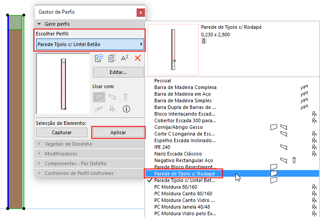Screen dimensions: 320x217
Task: Click column icon on Negativo Rectangular Aço row
Action: [x=294, y=160]
